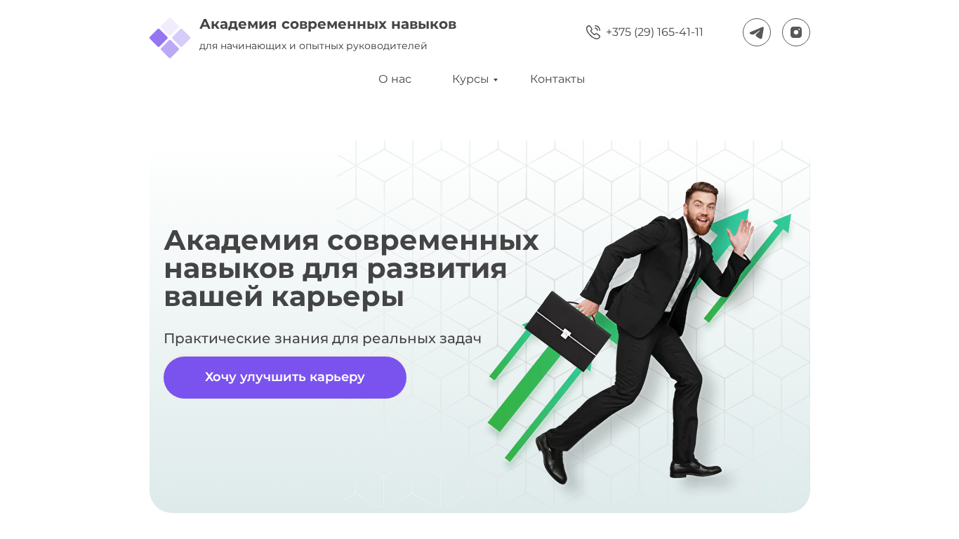Click the thin green arrow tip near the waving hand
The height and width of the screenshot is (539, 959).
[x=783, y=223]
